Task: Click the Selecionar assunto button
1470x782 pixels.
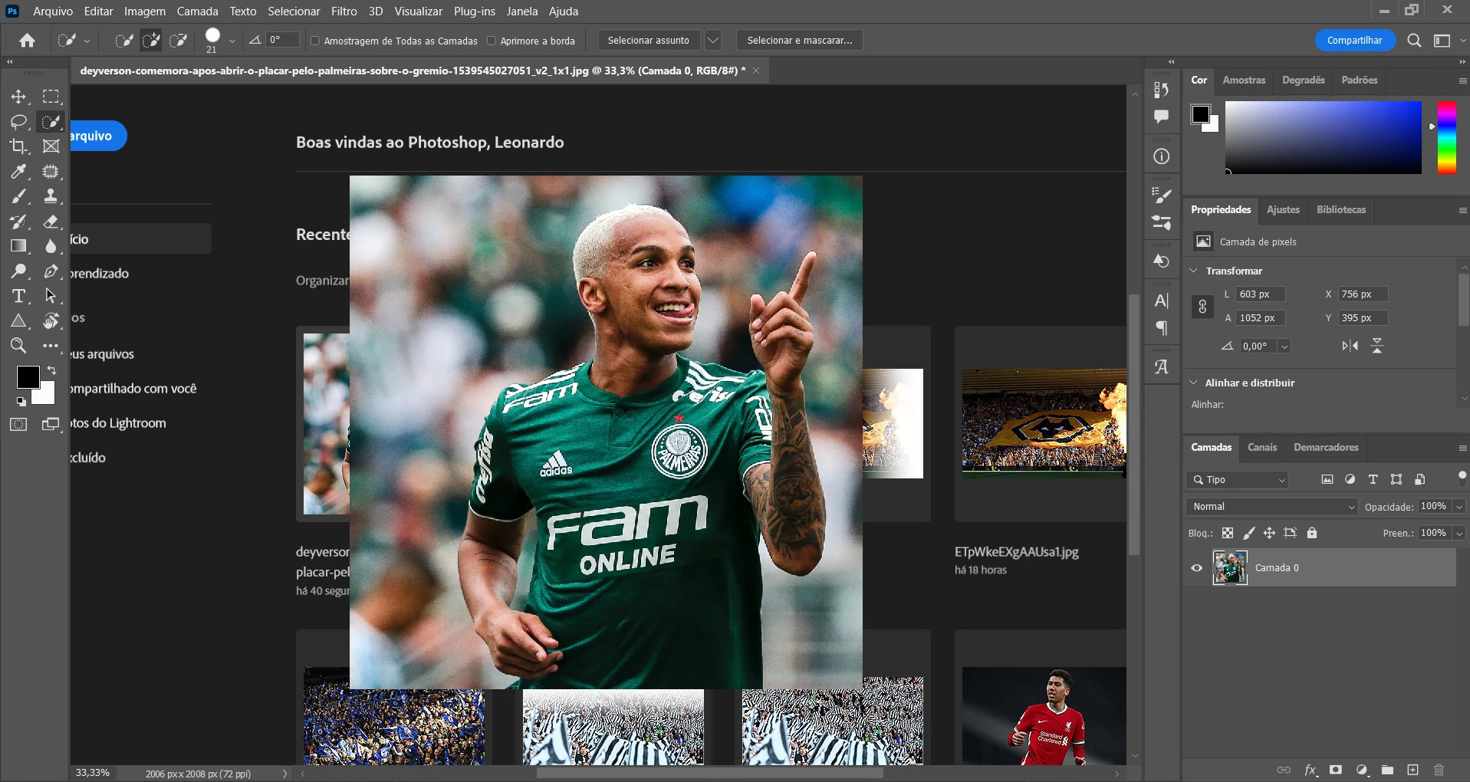Action: [649, 41]
